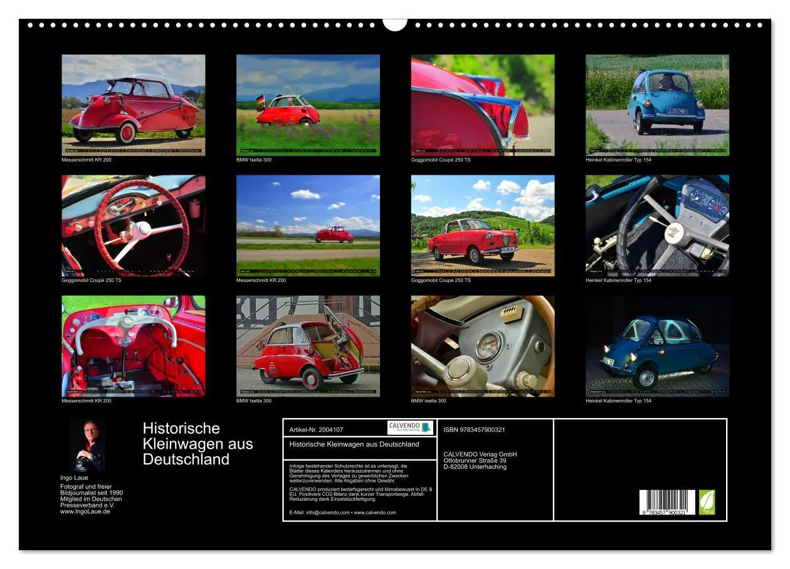Viewport: 790px width, 569px height.
Task: Click the name 'Ingo Laue'
Action: [74, 478]
